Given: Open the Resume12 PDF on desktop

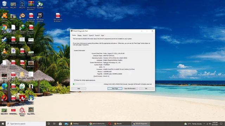Looking at the screenshot, I should click(22, 52).
